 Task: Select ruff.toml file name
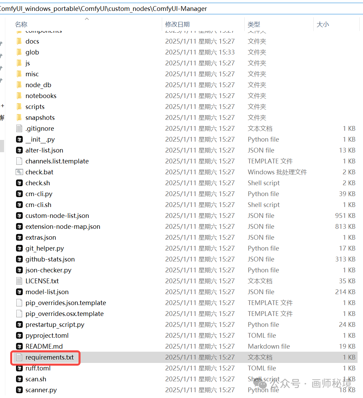pos(38,368)
